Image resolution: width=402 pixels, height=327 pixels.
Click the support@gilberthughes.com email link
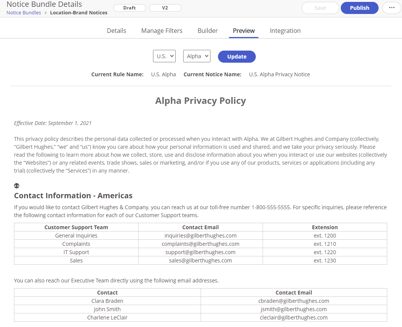tap(200, 252)
